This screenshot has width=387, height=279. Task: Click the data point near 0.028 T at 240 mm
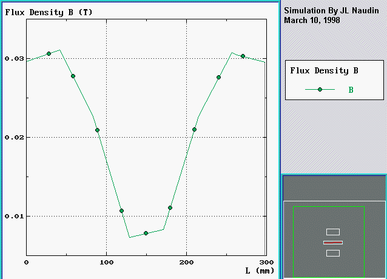click(x=219, y=78)
